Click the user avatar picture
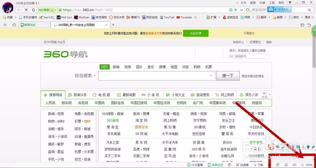 [x=8, y=7]
